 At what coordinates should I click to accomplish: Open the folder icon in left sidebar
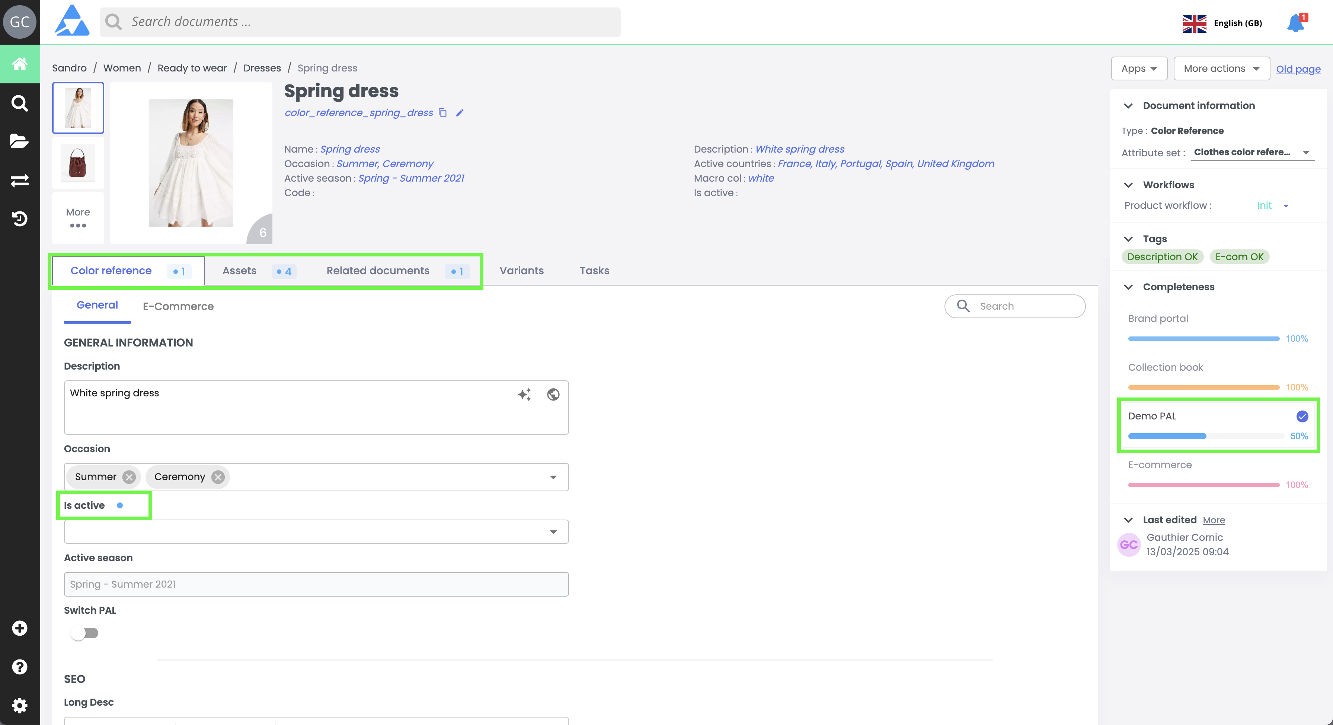click(x=20, y=141)
